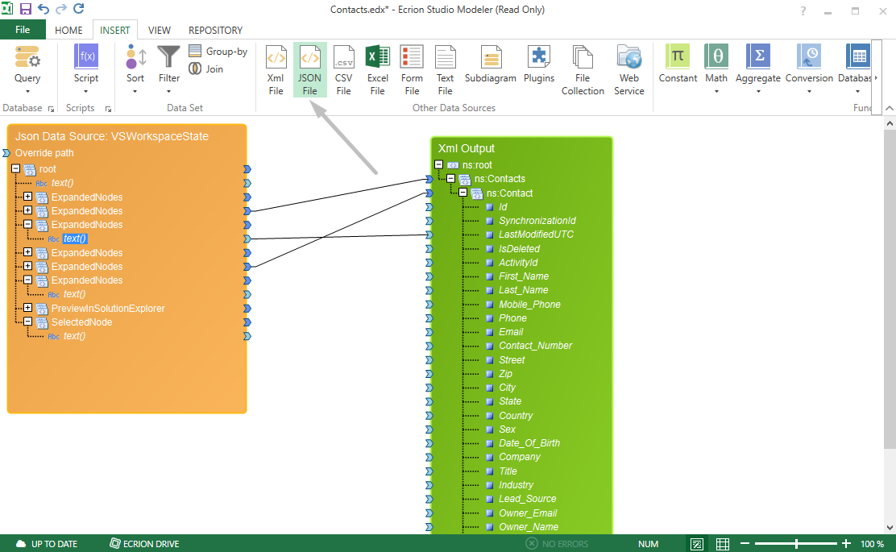Screen dimensions: 896x552
Task: Toggle NUM indicator in status bar
Action: [x=648, y=544]
